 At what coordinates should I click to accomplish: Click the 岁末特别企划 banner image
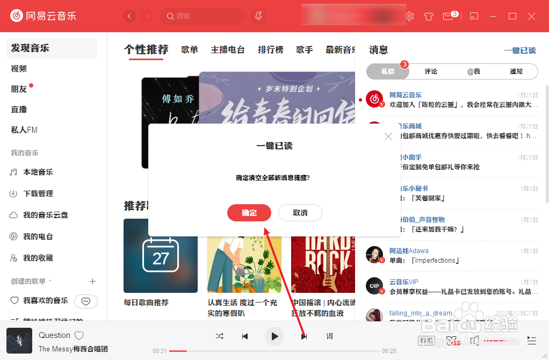277,97
